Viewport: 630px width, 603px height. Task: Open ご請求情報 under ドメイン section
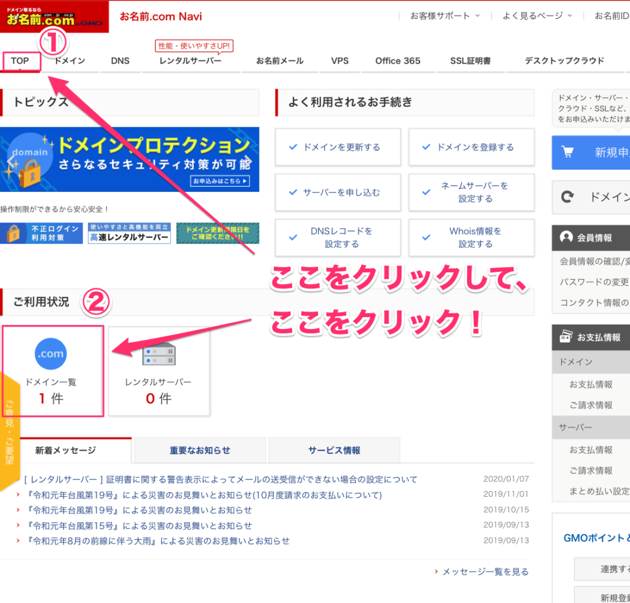591,405
